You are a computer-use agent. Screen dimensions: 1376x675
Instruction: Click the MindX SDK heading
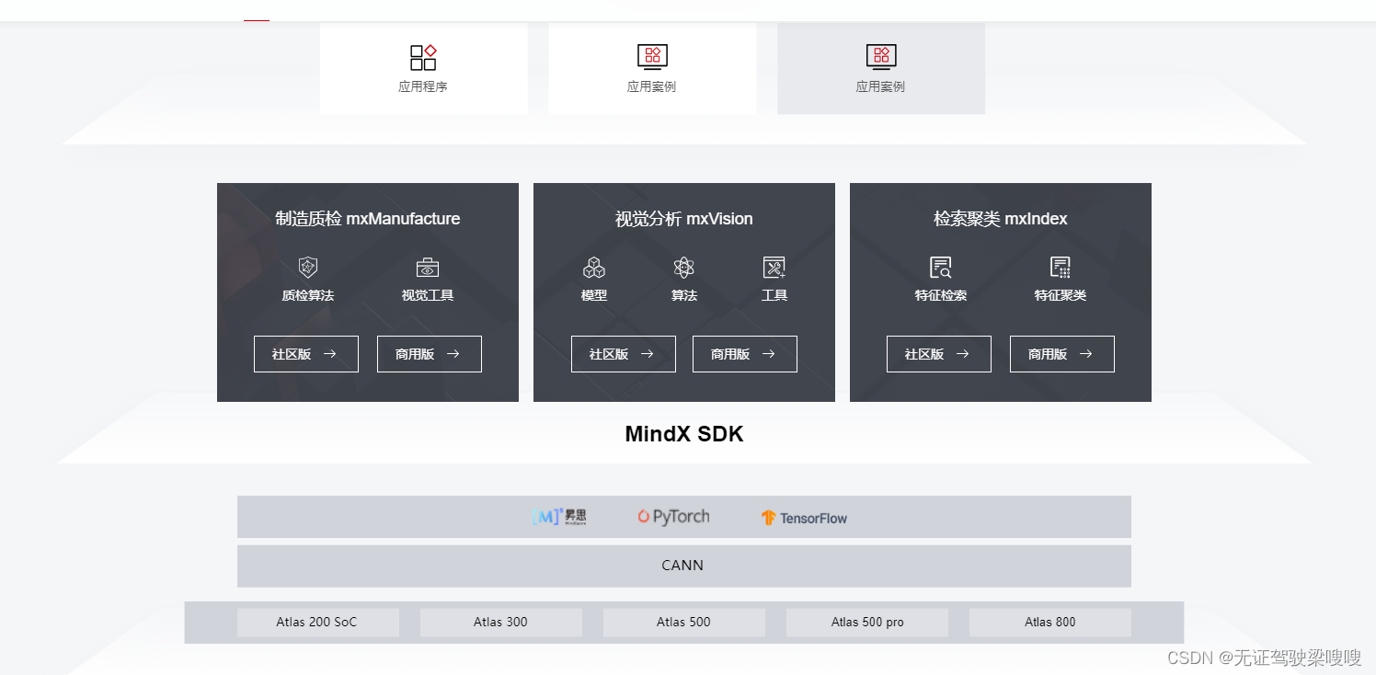pos(684,434)
